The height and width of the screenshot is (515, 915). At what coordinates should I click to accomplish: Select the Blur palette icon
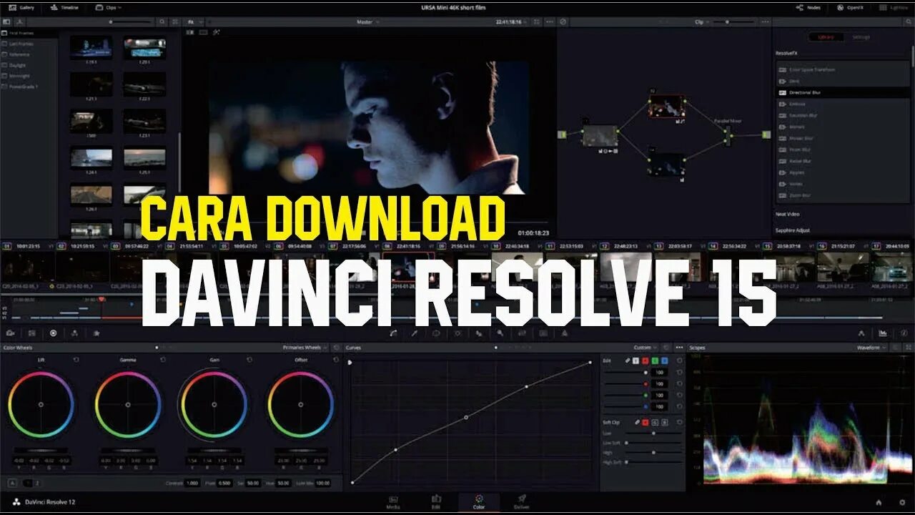(479, 333)
